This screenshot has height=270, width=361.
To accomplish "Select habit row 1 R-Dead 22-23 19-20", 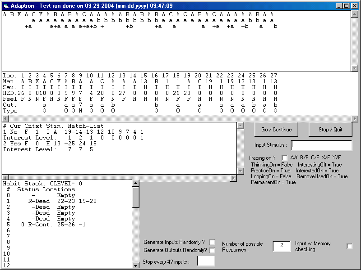I will tap(51, 201).
